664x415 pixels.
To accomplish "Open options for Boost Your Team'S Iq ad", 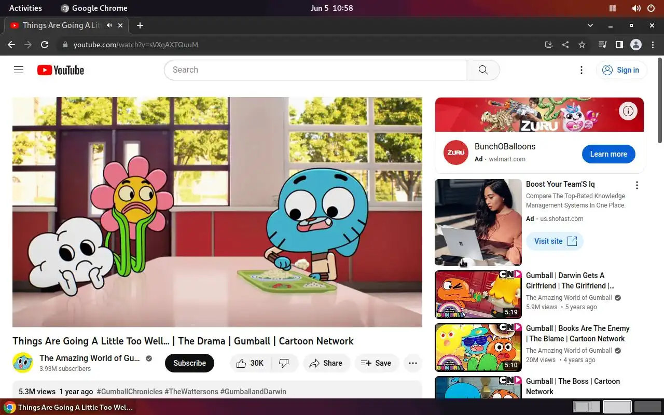I will coord(637,185).
